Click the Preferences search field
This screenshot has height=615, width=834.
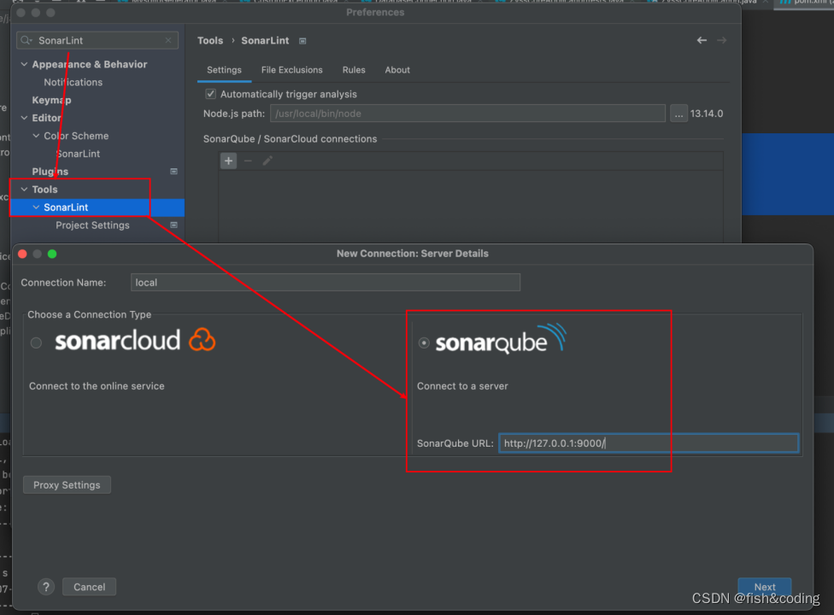(98, 40)
